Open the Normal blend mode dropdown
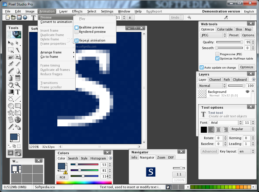This screenshot has height=192, width=259. click(212, 86)
